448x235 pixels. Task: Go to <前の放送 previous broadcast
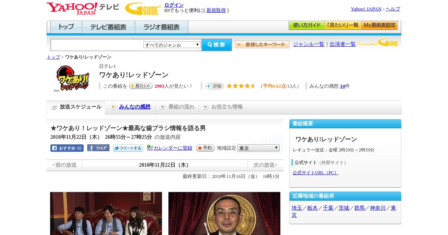65,165
